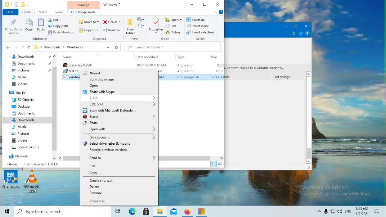Click History in the ribbon
Viewport: 386px width, 217px height.
[173, 32]
